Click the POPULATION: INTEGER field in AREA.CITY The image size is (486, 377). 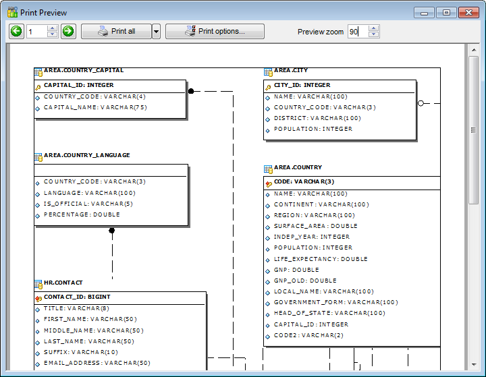coord(313,129)
